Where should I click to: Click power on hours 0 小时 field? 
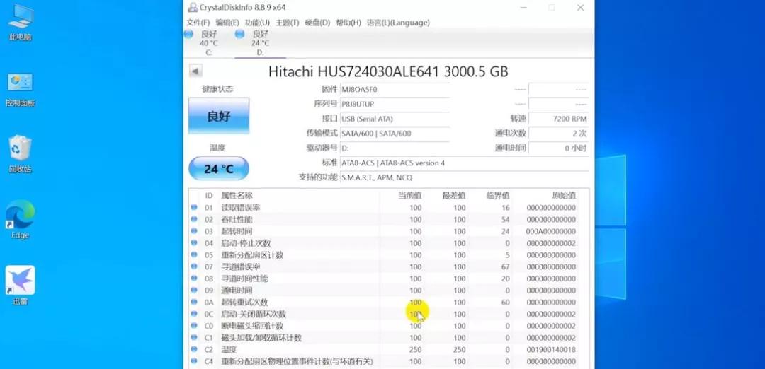[559, 148]
